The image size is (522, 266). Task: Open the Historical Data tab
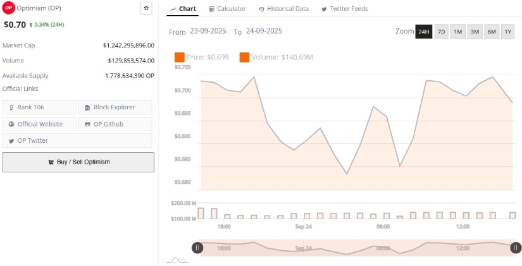click(x=283, y=9)
